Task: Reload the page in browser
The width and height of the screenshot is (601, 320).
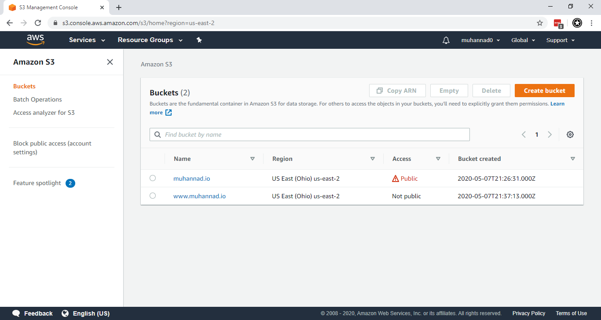Action: pyautogui.click(x=38, y=23)
